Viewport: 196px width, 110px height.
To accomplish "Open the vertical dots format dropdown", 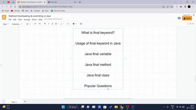I will (x=62, y=24).
